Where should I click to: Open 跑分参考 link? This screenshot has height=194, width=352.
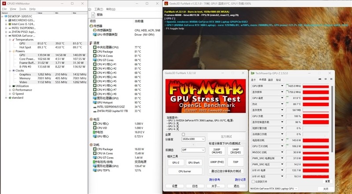(215, 180)
